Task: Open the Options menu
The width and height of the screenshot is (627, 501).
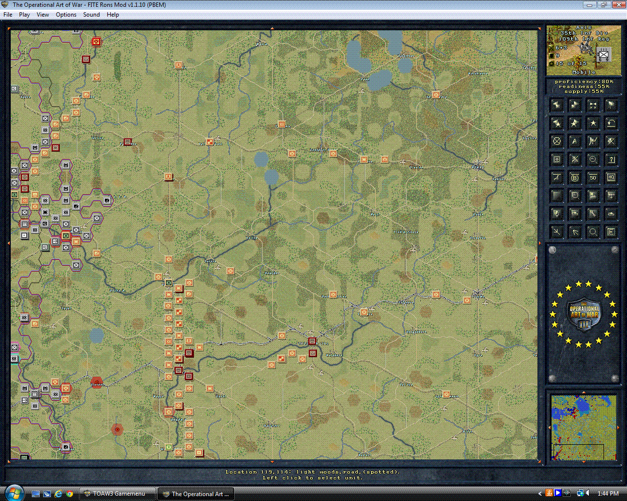Action: tap(66, 15)
